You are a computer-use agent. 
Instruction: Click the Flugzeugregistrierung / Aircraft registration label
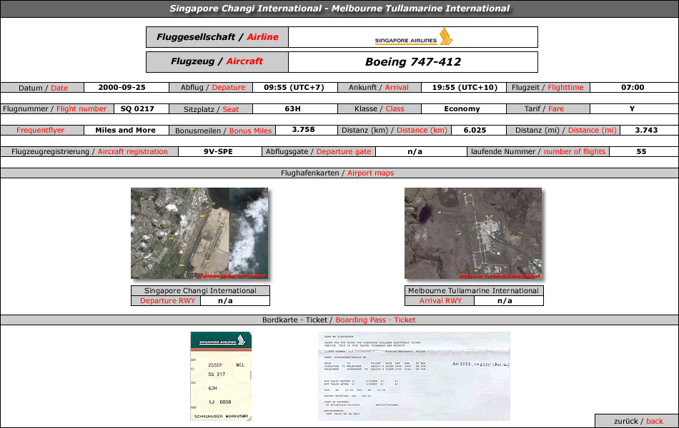tap(89, 152)
